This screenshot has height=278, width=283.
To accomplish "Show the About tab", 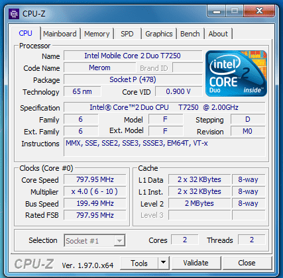I will click(x=218, y=34).
